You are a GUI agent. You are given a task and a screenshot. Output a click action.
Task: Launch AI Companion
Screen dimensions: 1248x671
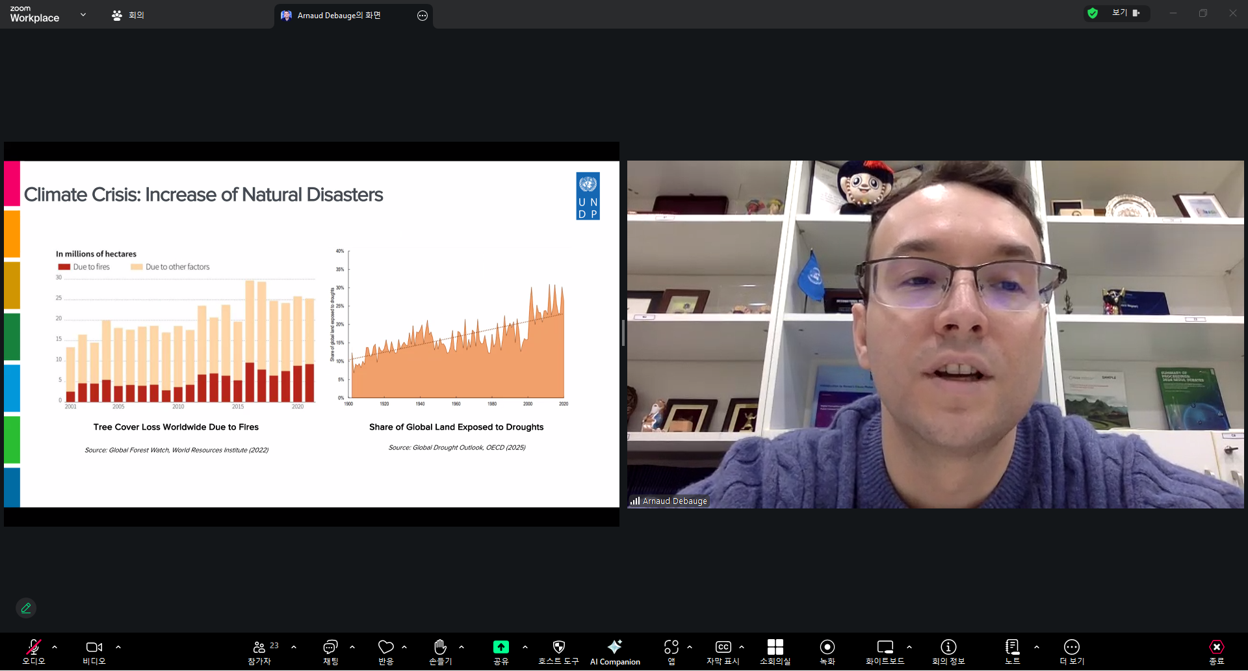615,651
